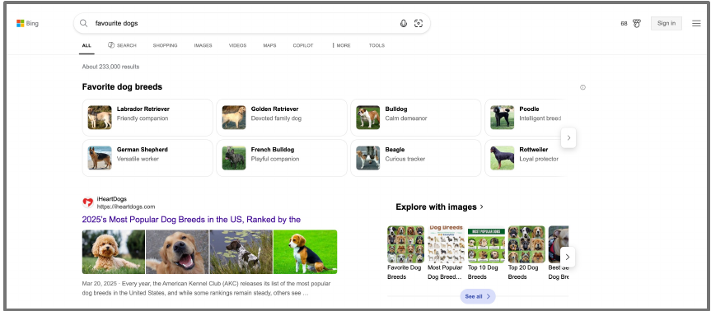Switch to the IMAGES tab

pos(203,46)
